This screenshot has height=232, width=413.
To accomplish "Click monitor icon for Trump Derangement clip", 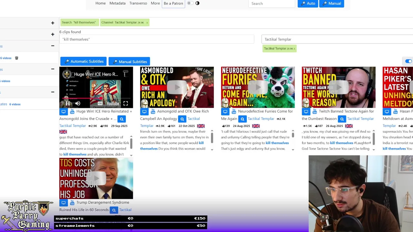I will coord(64,203).
